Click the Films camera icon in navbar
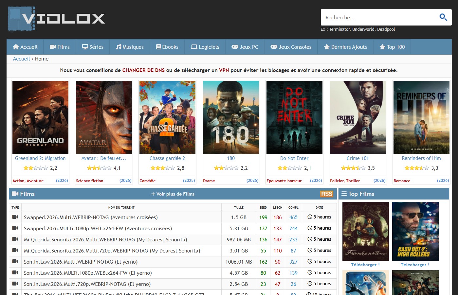 (53, 47)
